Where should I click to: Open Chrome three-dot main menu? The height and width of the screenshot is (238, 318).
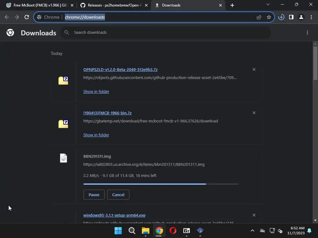click(311, 17)
